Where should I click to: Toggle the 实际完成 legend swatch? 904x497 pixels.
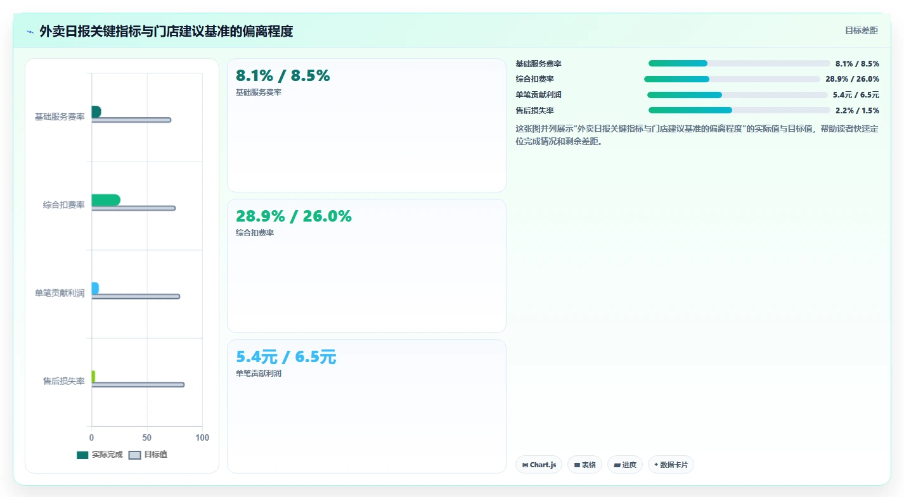[82, 455]
